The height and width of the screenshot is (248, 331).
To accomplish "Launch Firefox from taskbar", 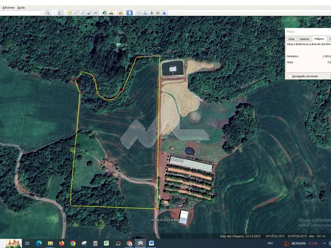I will pos(62,243).
